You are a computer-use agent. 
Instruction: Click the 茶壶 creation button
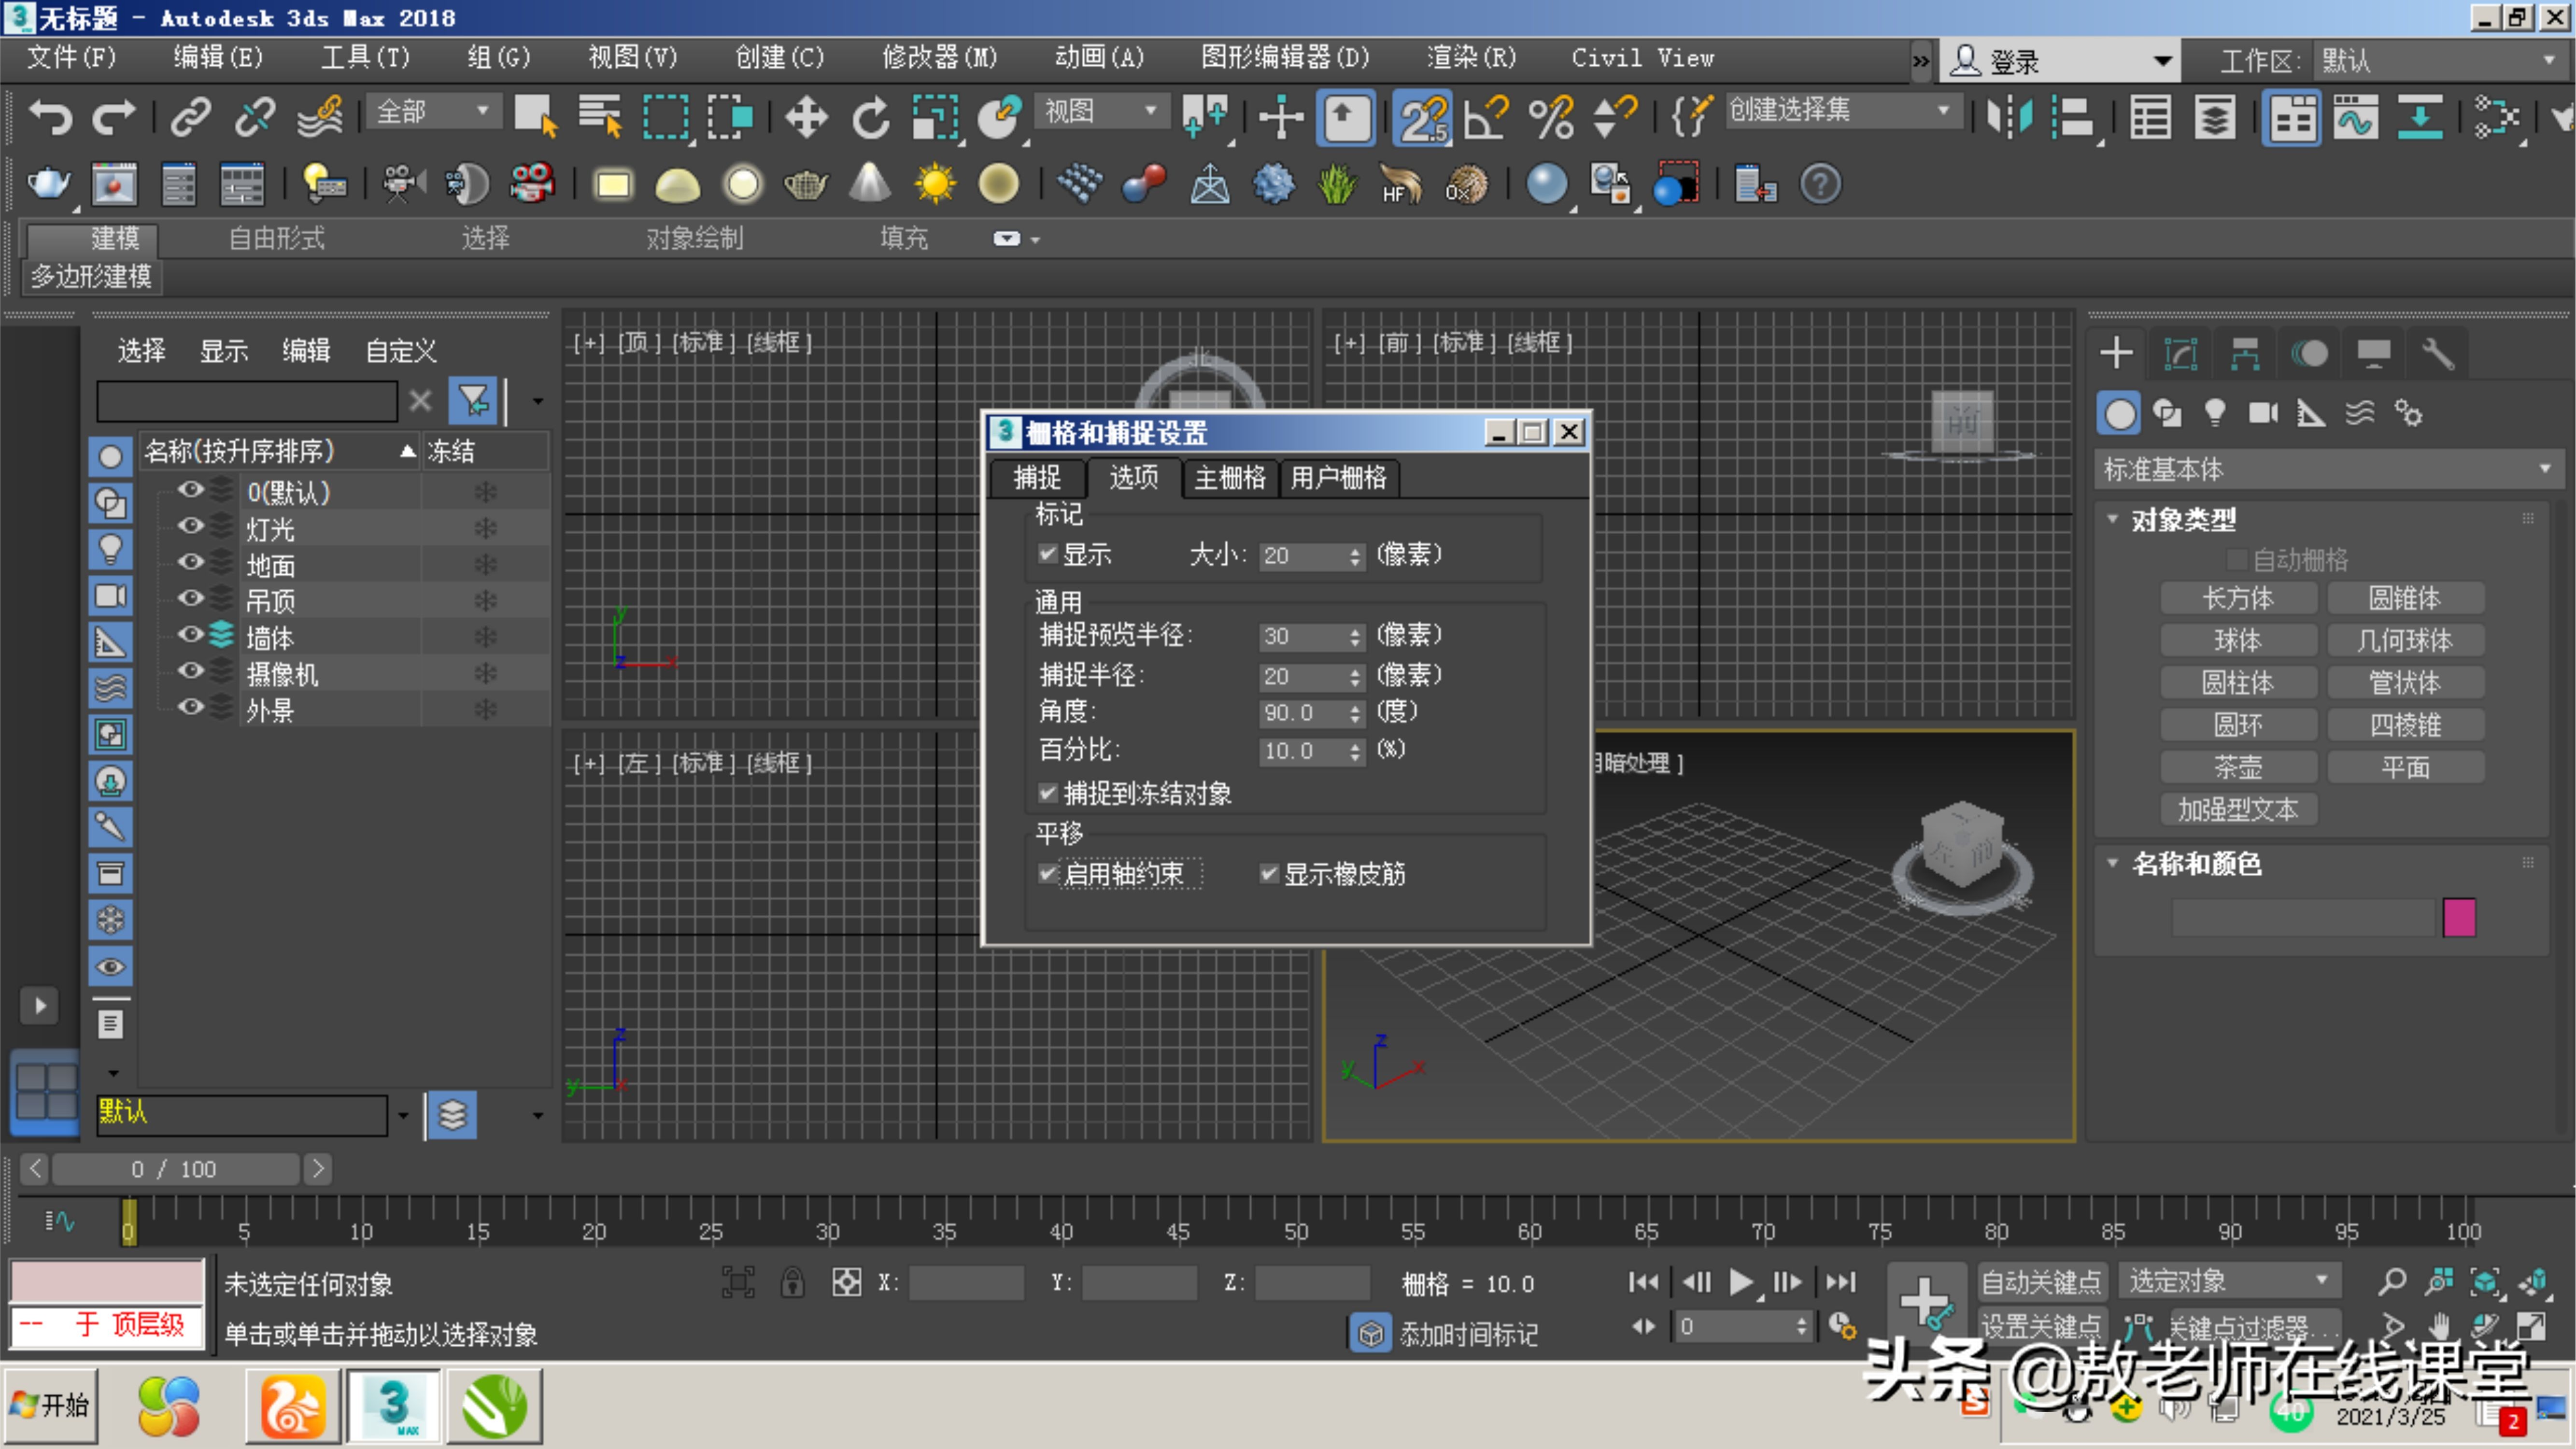tap(2239, 767)
